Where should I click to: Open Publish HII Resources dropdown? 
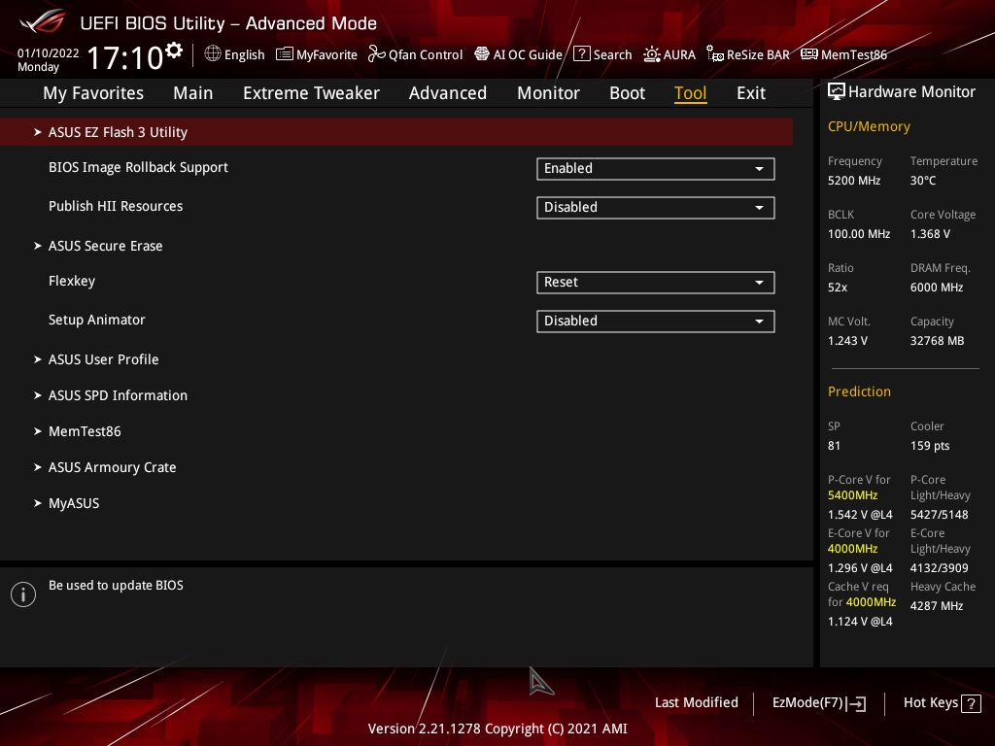(656, 208)
